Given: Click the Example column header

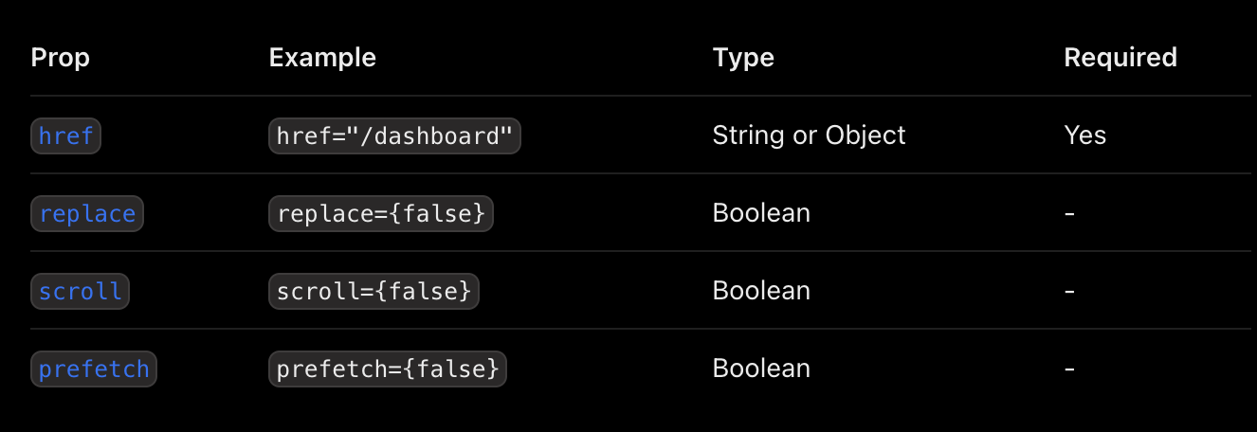Looking at the screenshot, I should 322,58.
